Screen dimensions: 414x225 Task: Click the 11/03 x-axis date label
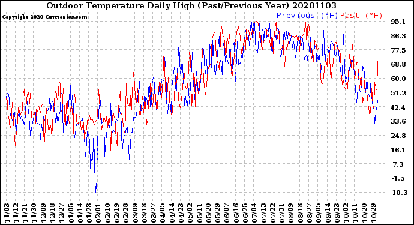point(7,213)
